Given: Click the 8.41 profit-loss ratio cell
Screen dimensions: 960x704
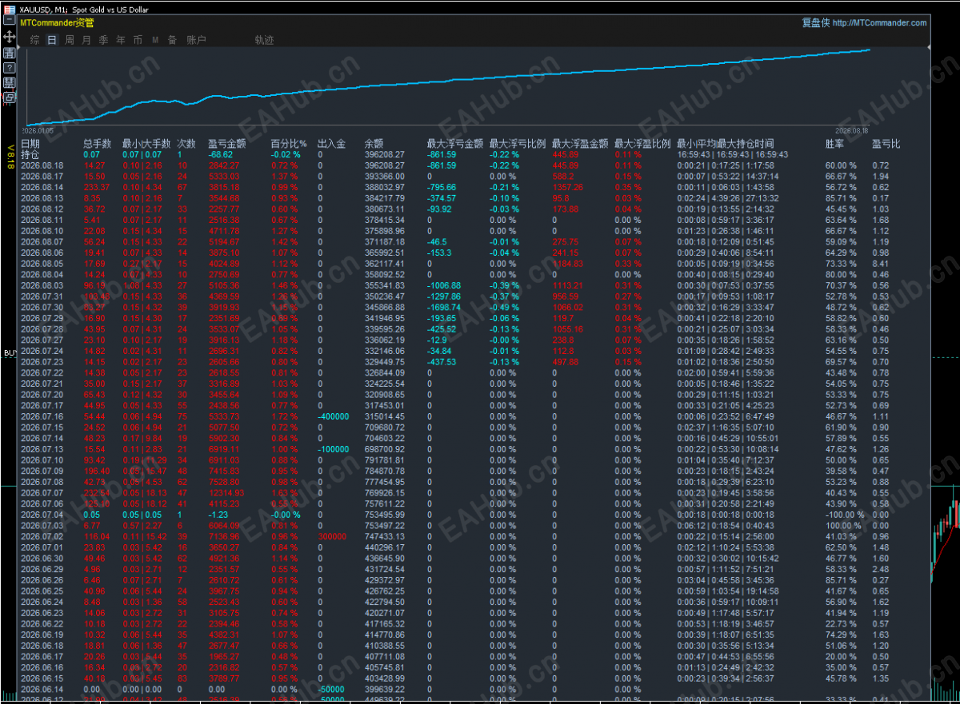Looking at the screenshot, I should pos(880,263).
